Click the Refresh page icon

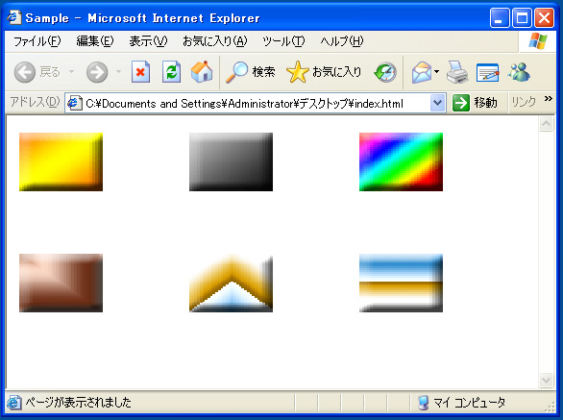[x=171, y=72]
